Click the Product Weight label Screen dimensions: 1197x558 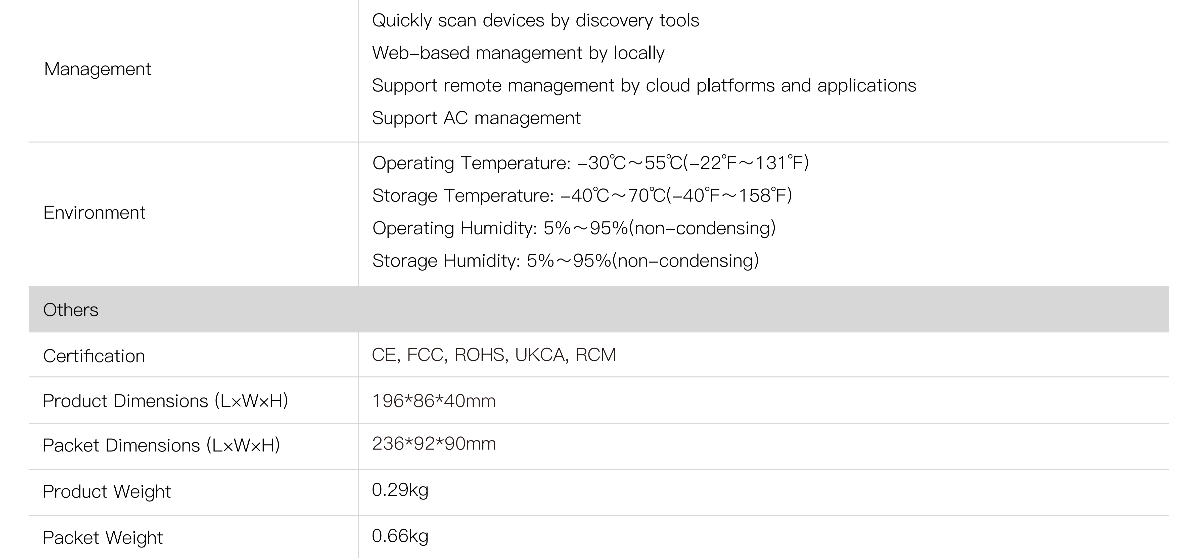click(107, 492)
